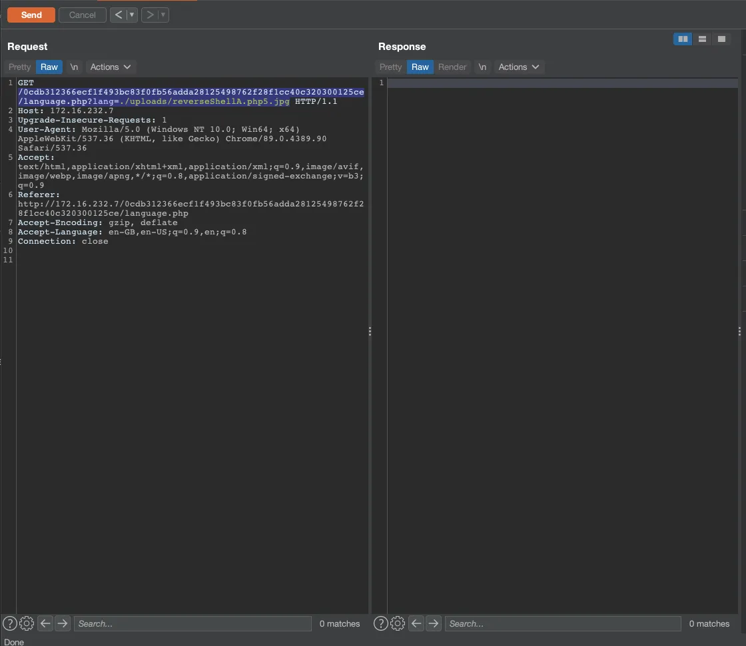The height and width of the screenshot is (646, 746).
Task: Expand the back history dropdown arrow
Action: (132, 15)
